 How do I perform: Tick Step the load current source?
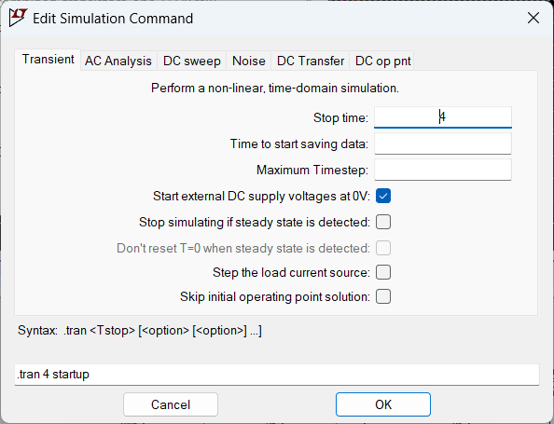coord(383,272)
